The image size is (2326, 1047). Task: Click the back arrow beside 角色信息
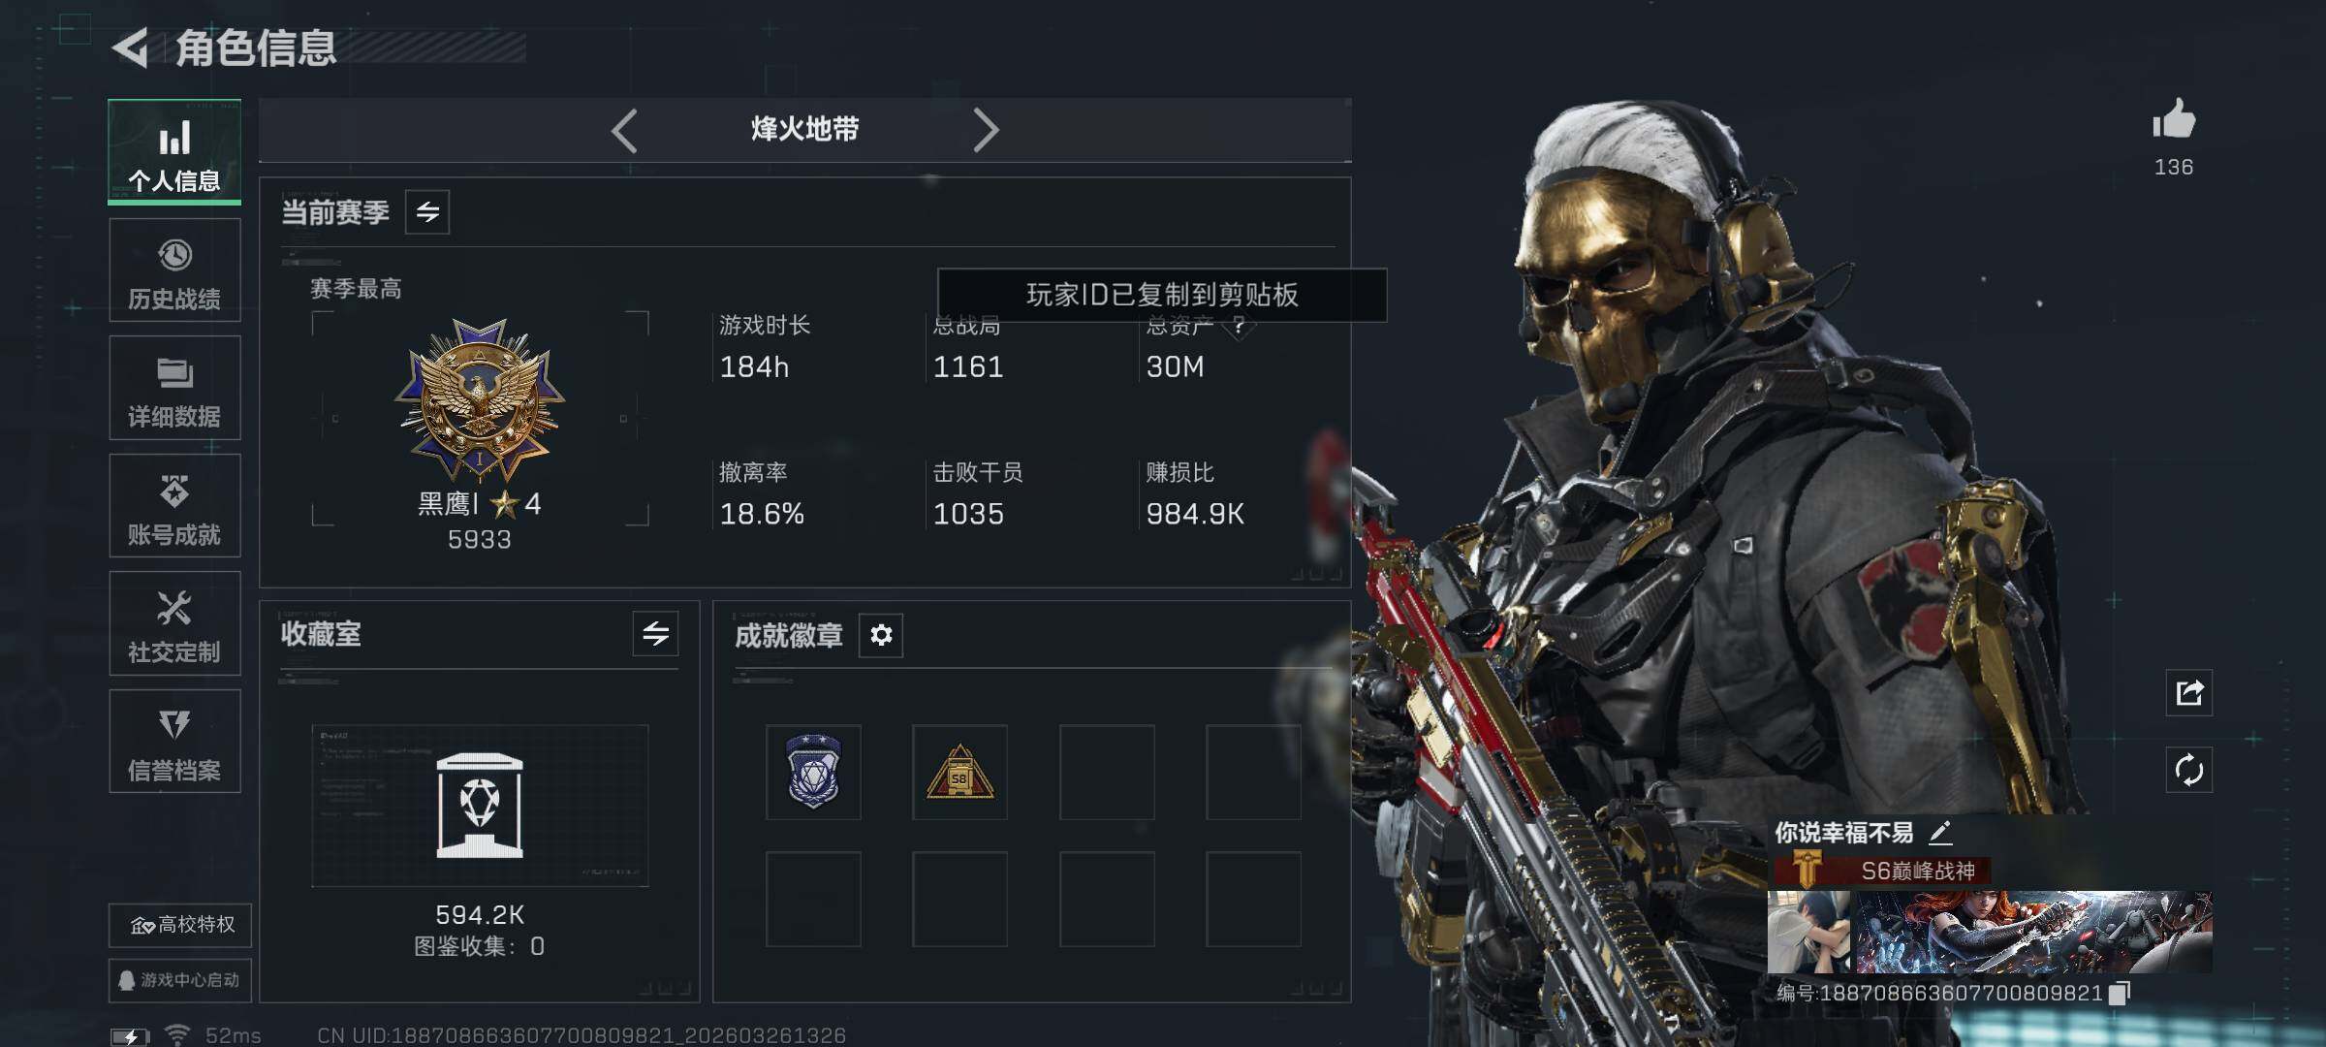click(x=130, y=48)
